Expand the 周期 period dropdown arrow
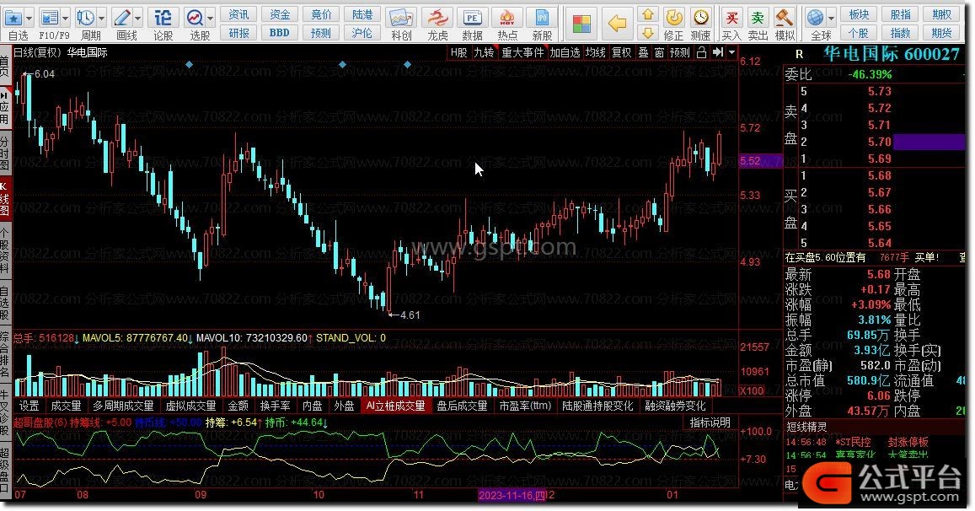This screenshot has height=511, width=975. 101,18
